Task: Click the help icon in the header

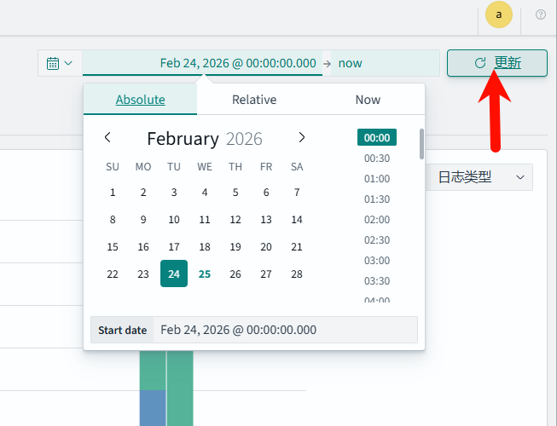Action: tap(540, 14)
